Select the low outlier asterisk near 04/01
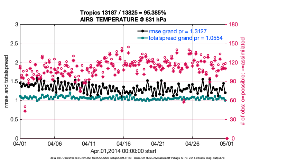 (25, 111)
